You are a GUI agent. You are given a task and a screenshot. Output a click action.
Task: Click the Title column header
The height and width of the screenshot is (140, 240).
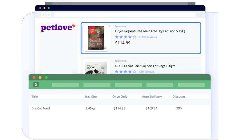pyautogui.click(x=35, y=97)
